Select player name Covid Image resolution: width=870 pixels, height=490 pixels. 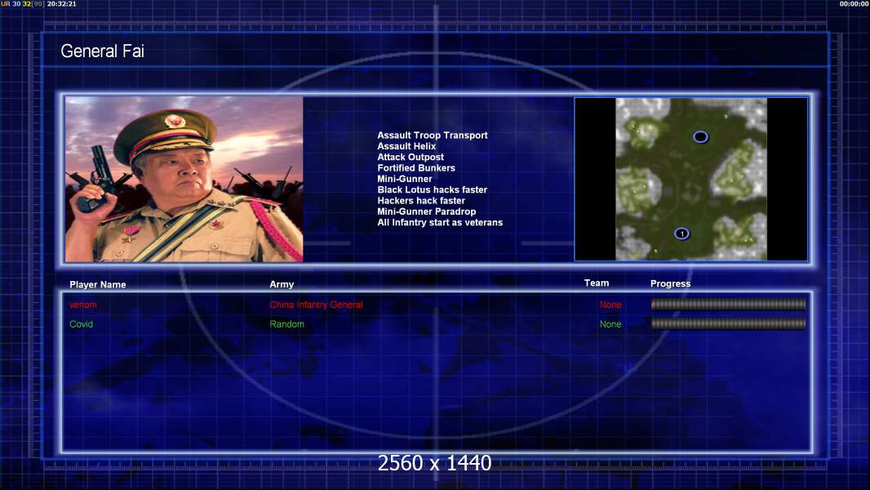81,324
